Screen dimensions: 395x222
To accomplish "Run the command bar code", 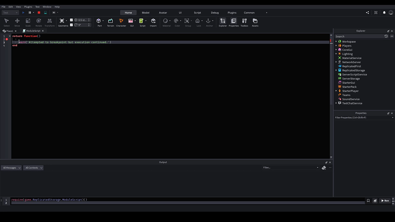I will pos(385,200).
